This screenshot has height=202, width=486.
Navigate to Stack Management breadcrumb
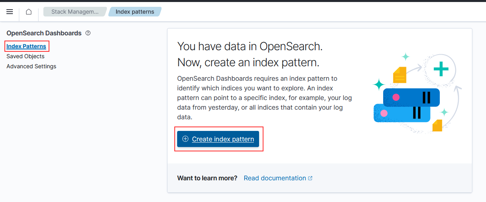(75, 12)
